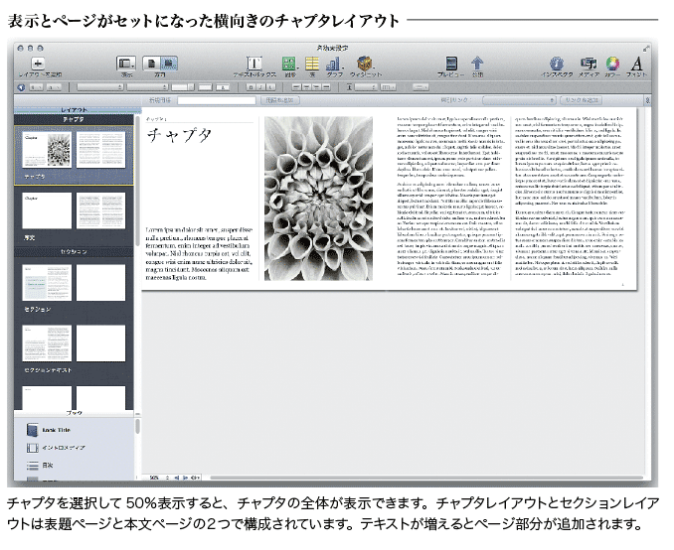674x550 pixels.
Task: Open the グラフ chart tool
Action: point(334,64)
